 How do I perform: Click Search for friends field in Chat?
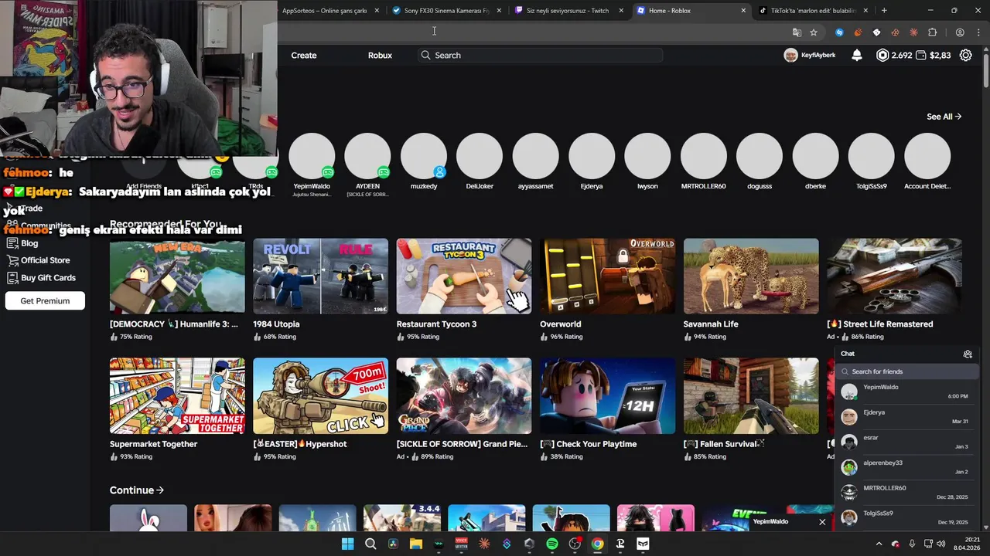[908, 371]
